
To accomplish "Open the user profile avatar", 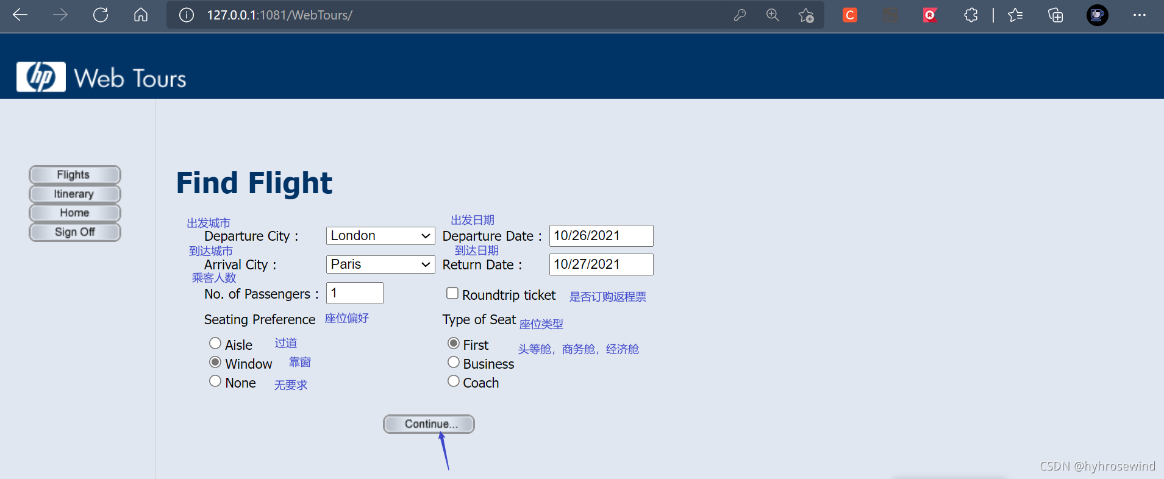I will pos(1098,15).
